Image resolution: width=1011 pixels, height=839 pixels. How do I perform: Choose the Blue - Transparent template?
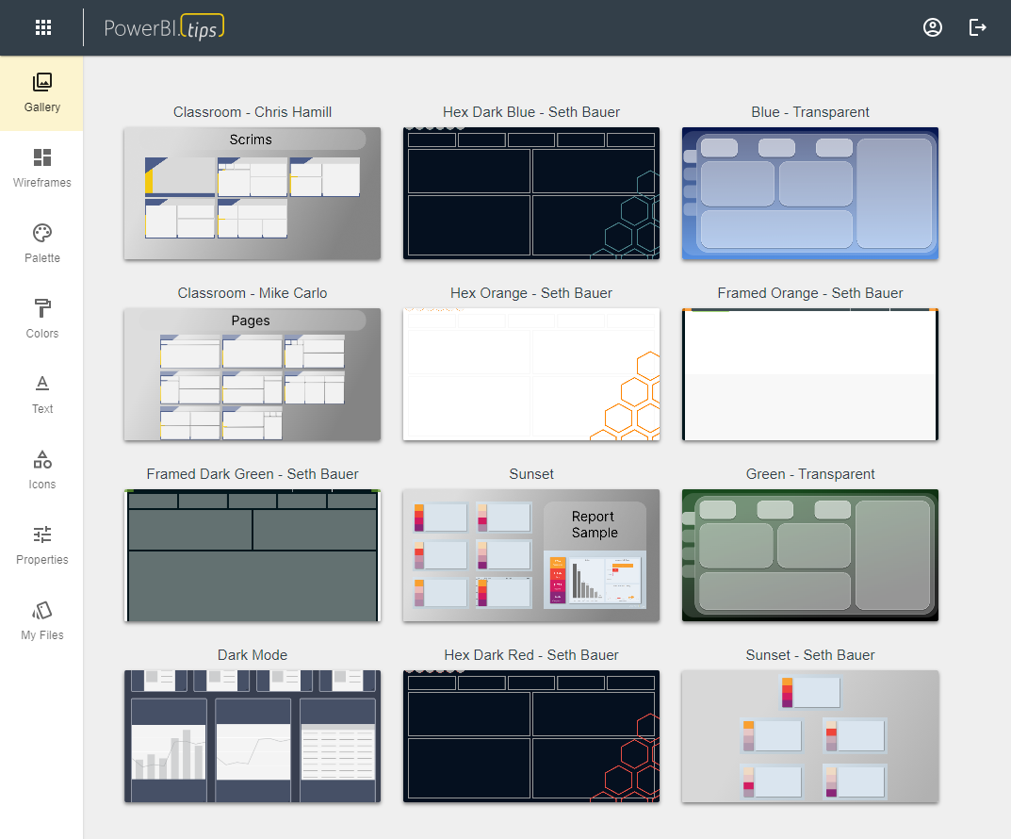(x=809, y=193)
